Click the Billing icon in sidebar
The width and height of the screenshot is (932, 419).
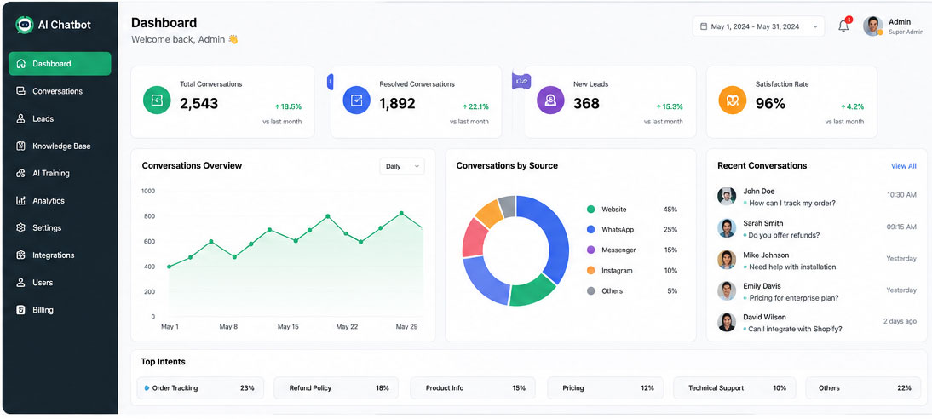tap(20, 310)
